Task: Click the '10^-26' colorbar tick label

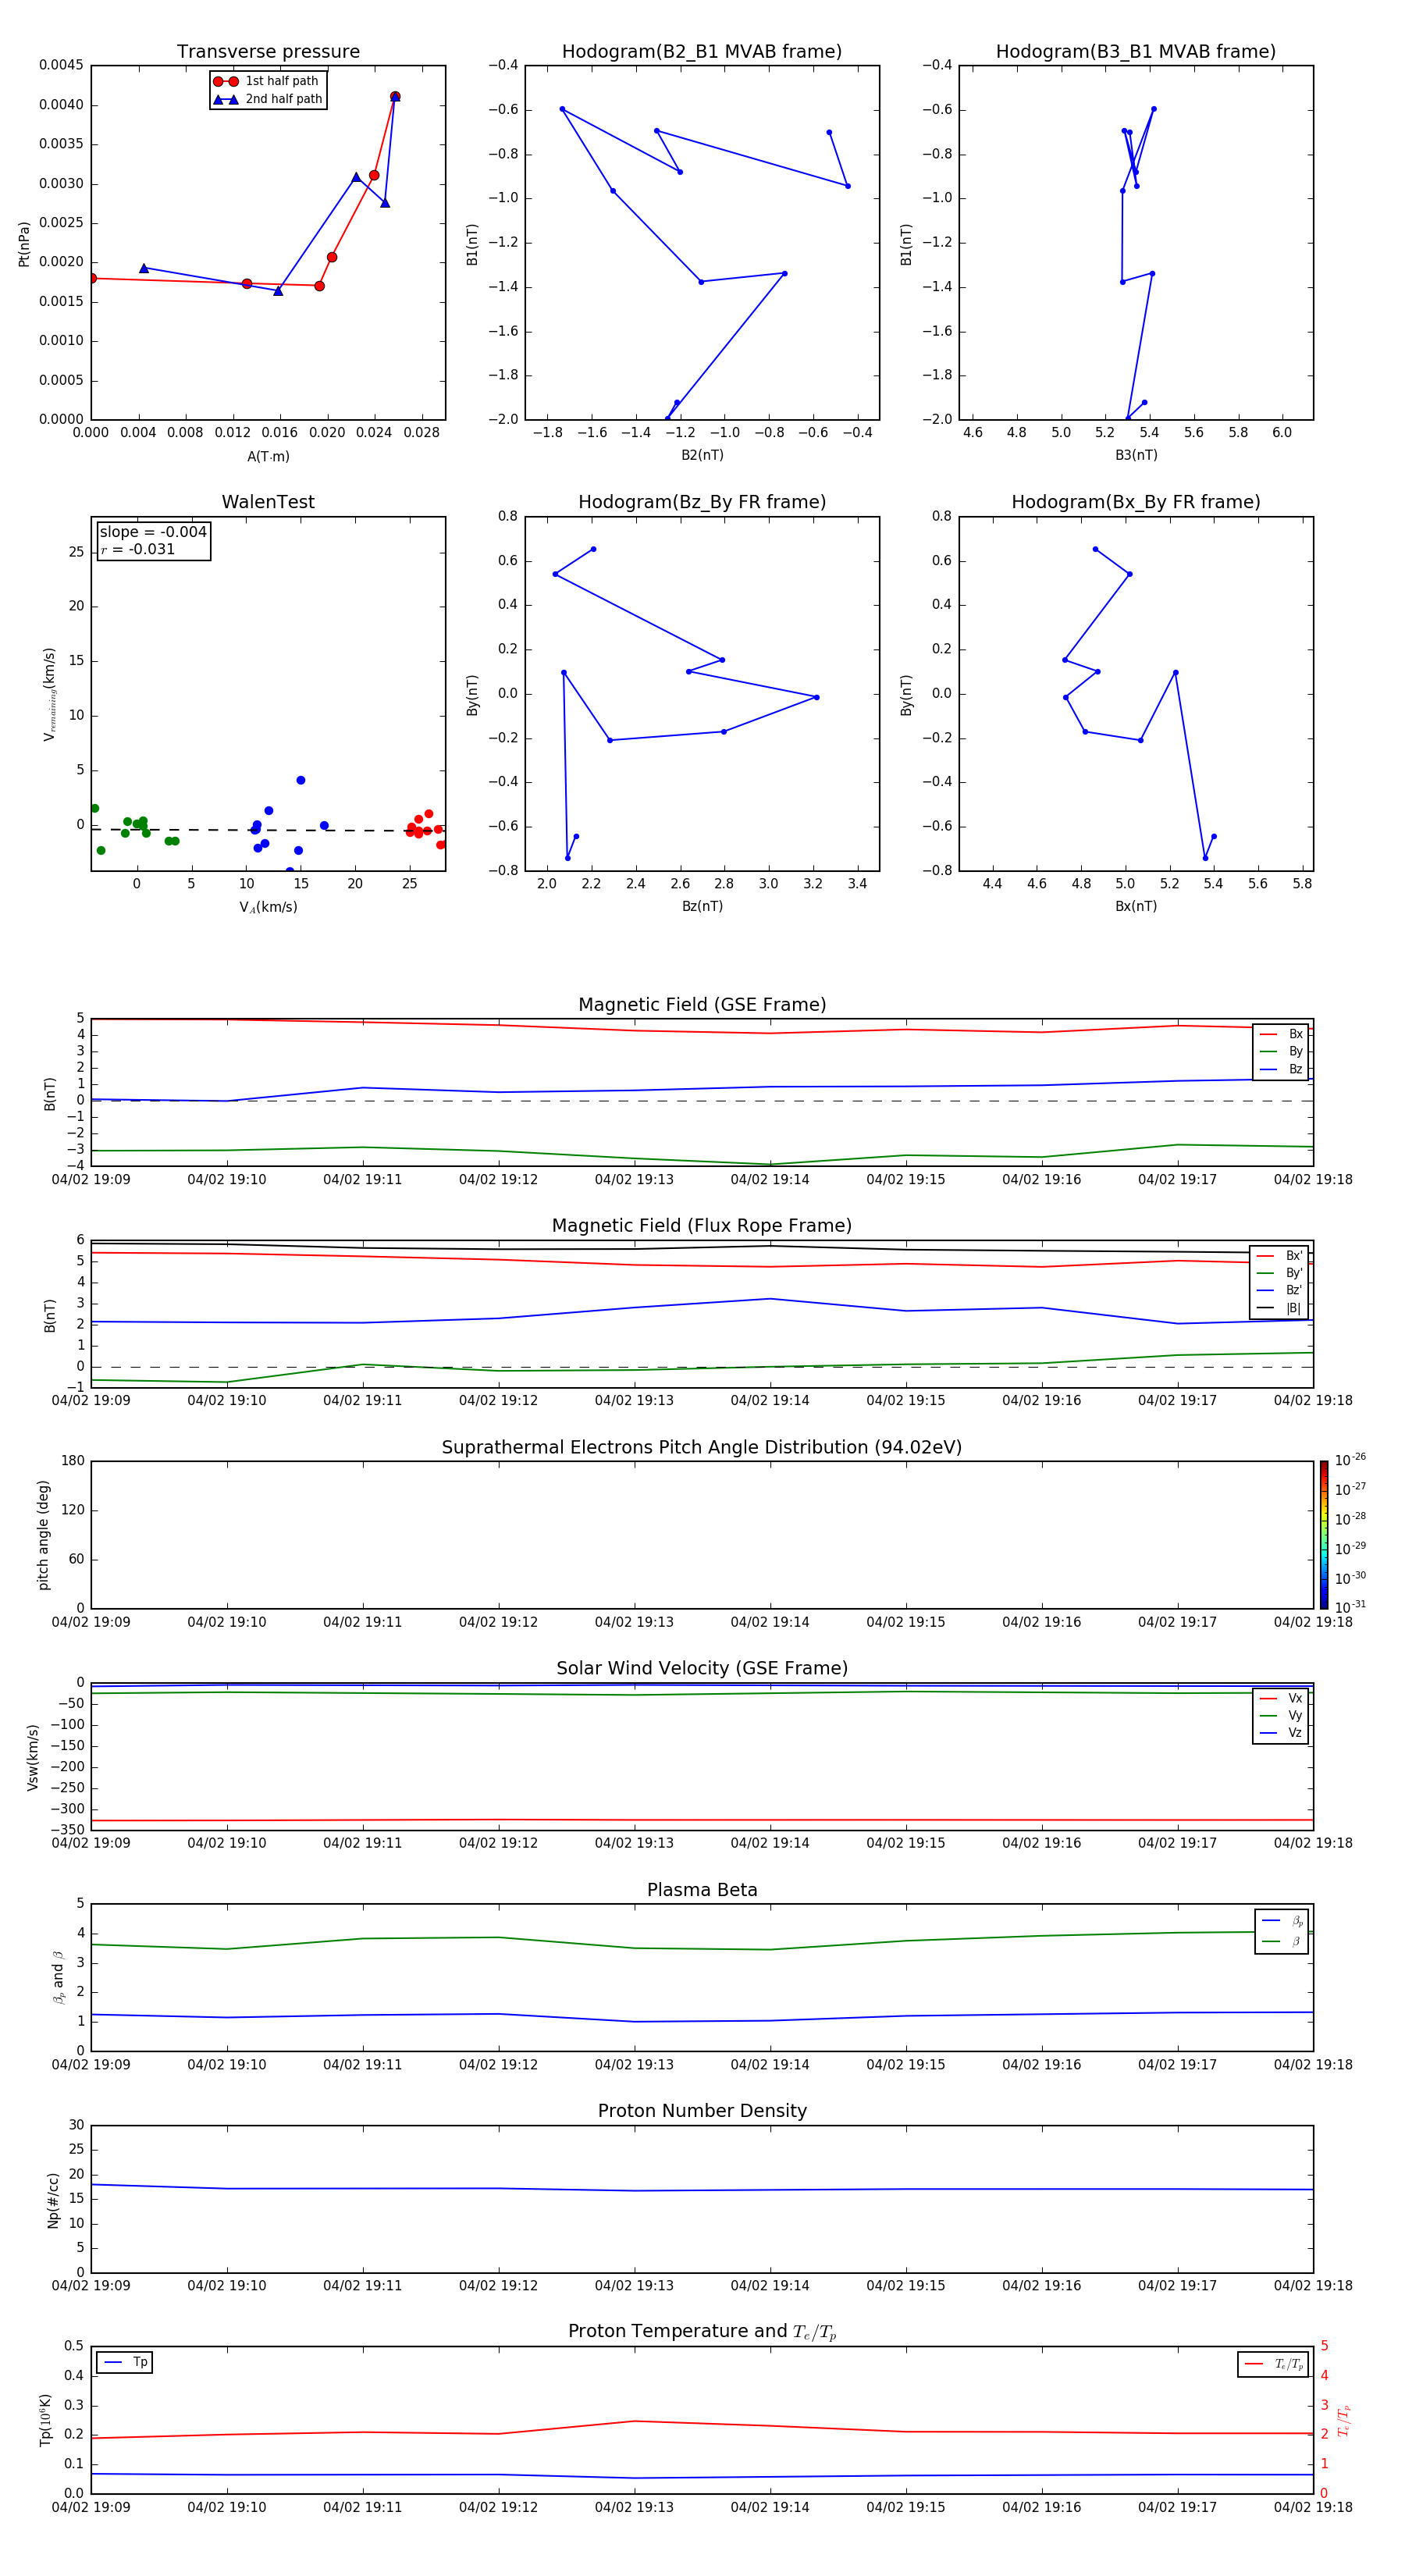Action: pos(1350,1461)
